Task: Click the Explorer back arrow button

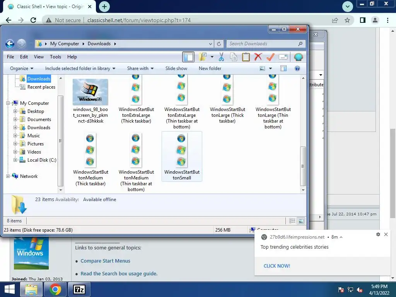Action: click(10, 44)
